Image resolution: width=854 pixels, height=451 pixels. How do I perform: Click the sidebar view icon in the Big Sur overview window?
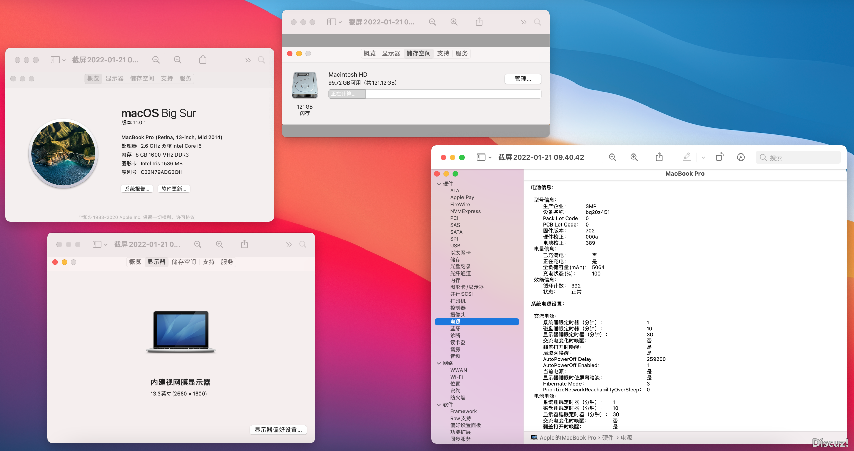coord(55,60)
